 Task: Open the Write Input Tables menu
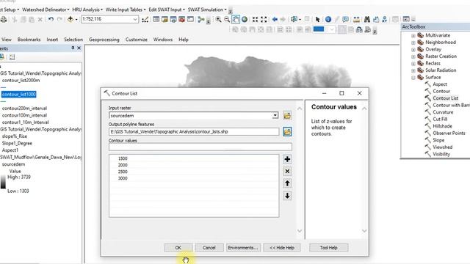tap(126, 10)
